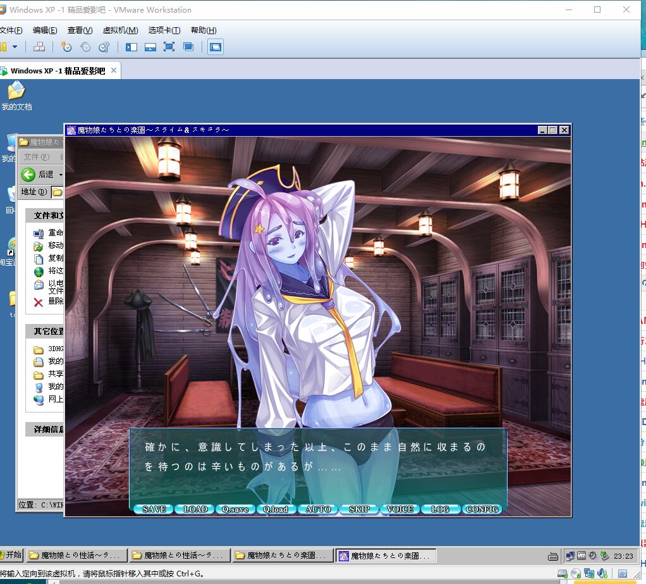Open the 后退 history dropdown arrow
This screenshot has height=584, width=646.
click(x=61, y=175)
